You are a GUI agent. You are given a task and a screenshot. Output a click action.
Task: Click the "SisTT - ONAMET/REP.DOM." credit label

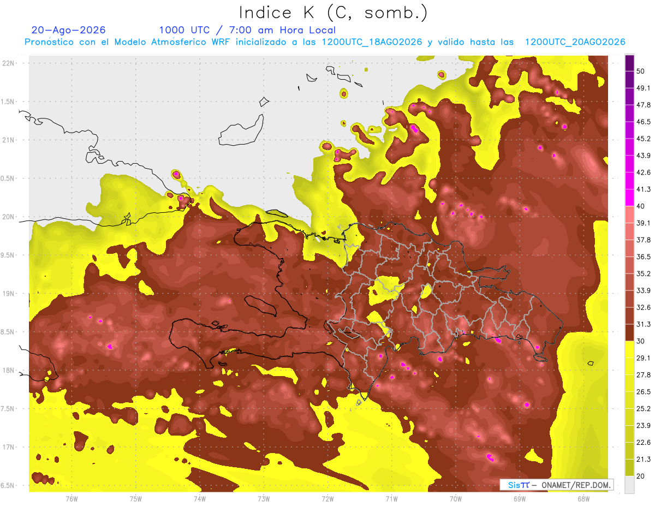click(557, 485)
